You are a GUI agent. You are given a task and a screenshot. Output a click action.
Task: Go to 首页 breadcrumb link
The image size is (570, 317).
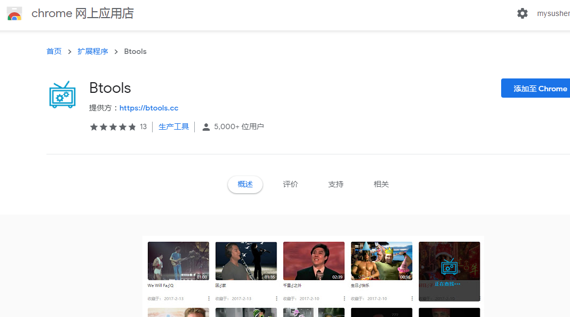point(54,51)
